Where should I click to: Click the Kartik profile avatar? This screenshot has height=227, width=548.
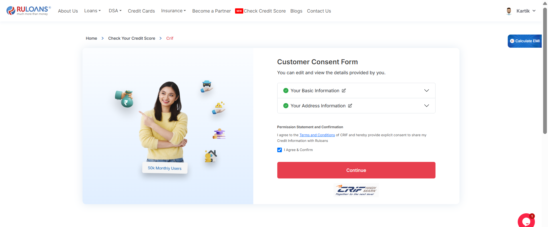click(x=509, y=11)
